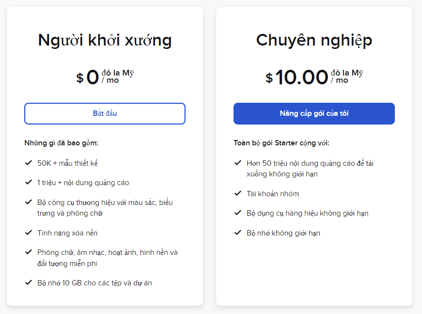Click the checkmark beside "Bộ nhớ không giới hạn"
The image size is (422, 314).
237,233
